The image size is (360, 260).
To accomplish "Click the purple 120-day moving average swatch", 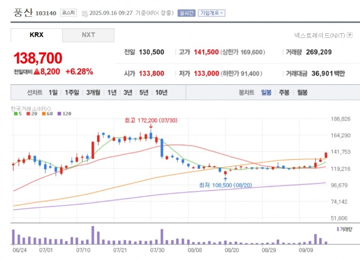I will (59, 114).
